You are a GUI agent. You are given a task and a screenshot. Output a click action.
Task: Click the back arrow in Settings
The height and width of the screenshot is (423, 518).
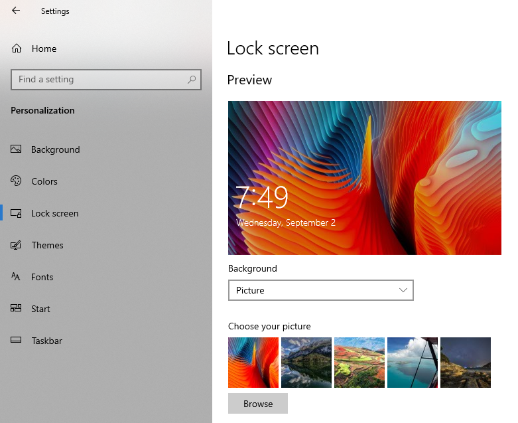click(x=16, y=11)
